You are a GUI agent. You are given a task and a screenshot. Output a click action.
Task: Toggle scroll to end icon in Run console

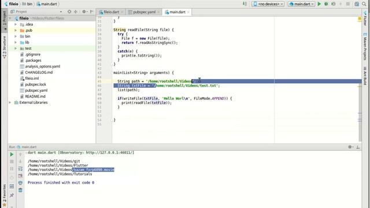[x=20, y=176]
